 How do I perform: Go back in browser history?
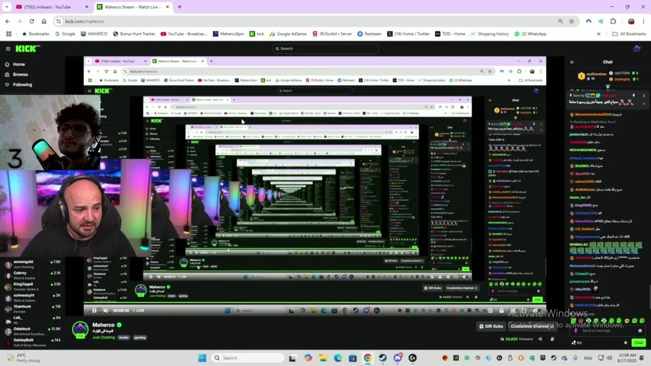[x=7, y=21]
